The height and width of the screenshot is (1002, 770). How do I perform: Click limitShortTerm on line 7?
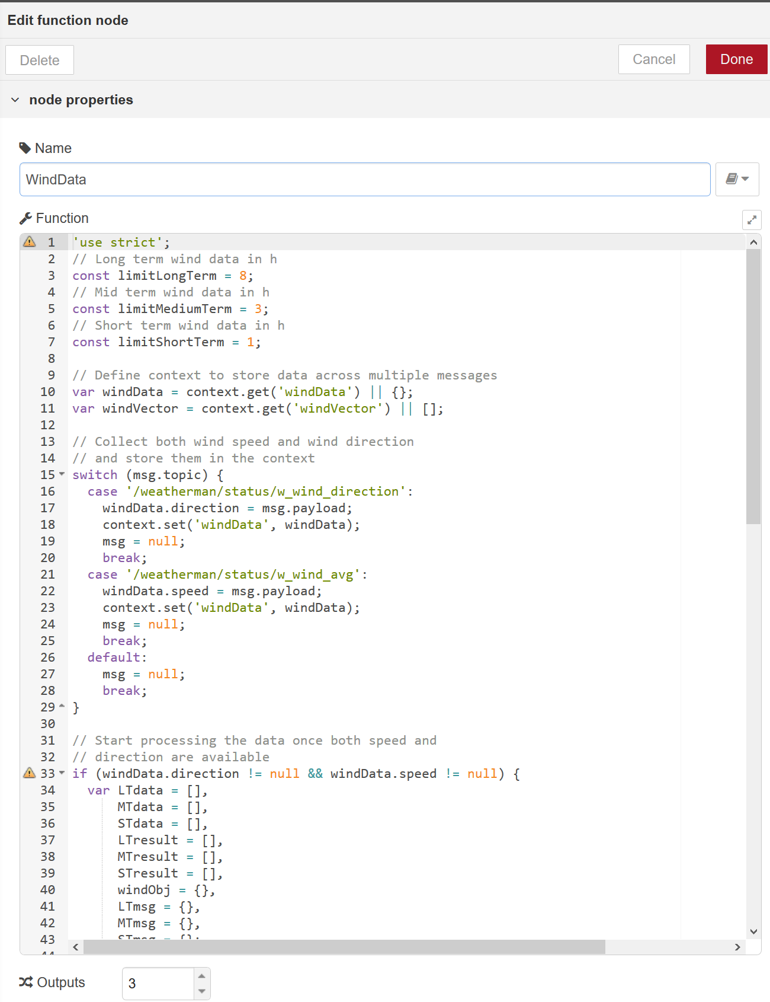171,342
